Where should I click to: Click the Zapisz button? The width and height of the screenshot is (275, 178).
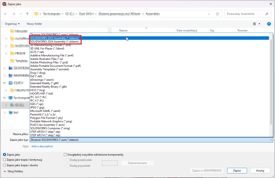(237, 171)
